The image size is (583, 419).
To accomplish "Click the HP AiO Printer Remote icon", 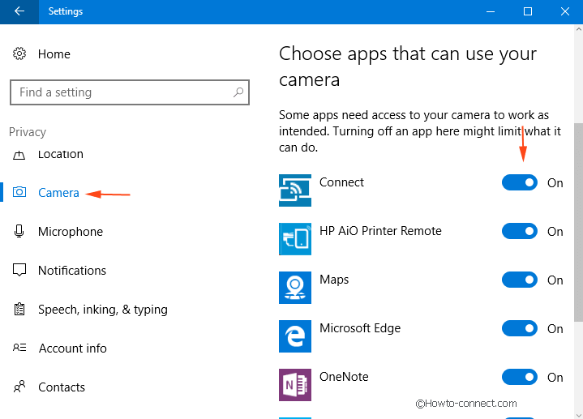I will click(295, 239).
